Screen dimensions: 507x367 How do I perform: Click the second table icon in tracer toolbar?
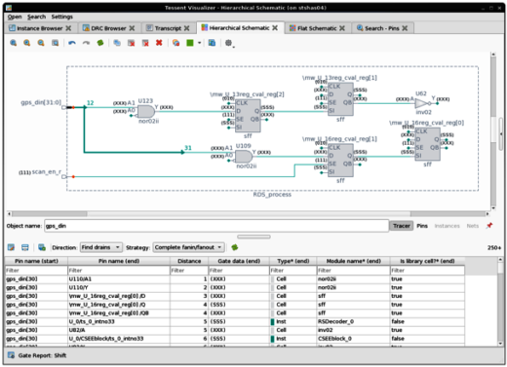[25, 247]
